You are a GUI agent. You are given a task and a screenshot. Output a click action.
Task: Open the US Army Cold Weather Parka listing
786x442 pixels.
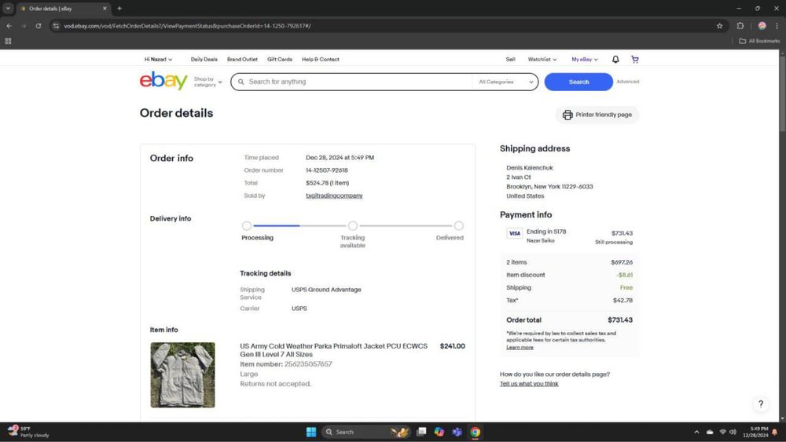(x=334, y=350)
